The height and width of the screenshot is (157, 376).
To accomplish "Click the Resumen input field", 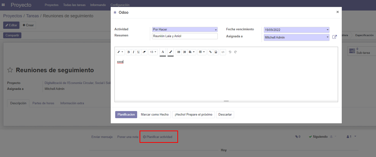I will (185, 36).
